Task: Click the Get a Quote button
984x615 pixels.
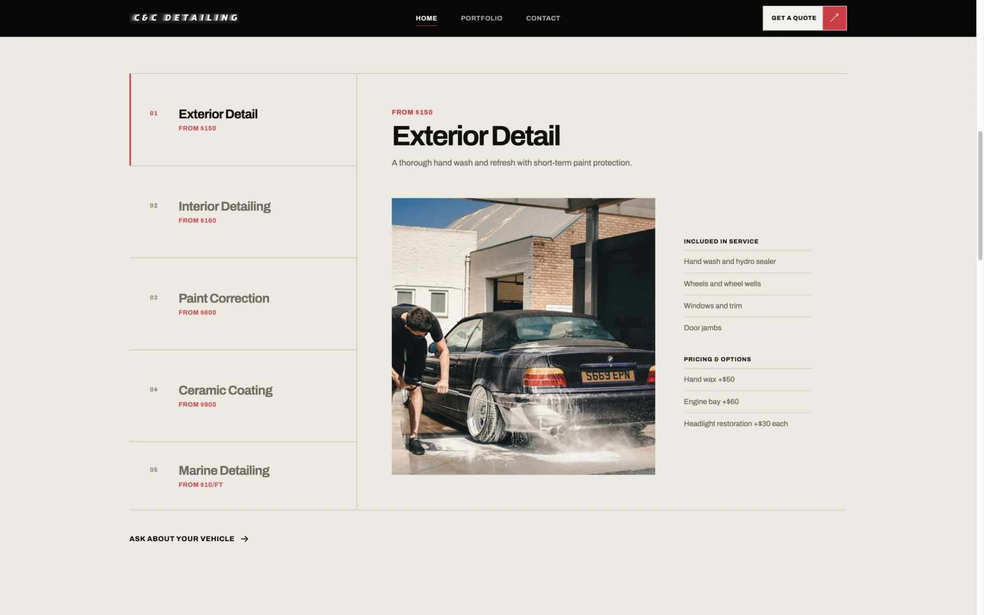Action: pyautogui.click(x=804, y=18)
